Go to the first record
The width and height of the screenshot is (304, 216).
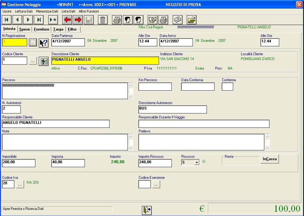7,20
